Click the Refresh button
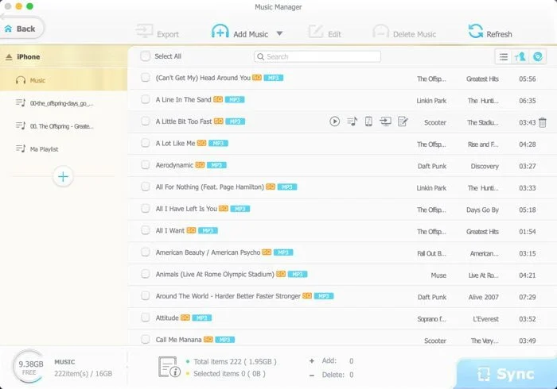Image resolution: width=557 pixels, height=389 pixels. pyautogui.click(x=490, y=33)
